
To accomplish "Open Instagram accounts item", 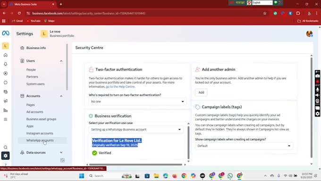I will 40,133.
